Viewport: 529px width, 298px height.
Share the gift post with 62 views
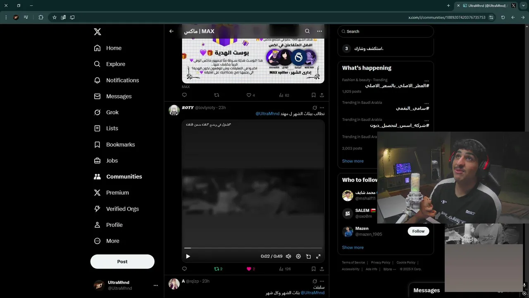point(322,95)
